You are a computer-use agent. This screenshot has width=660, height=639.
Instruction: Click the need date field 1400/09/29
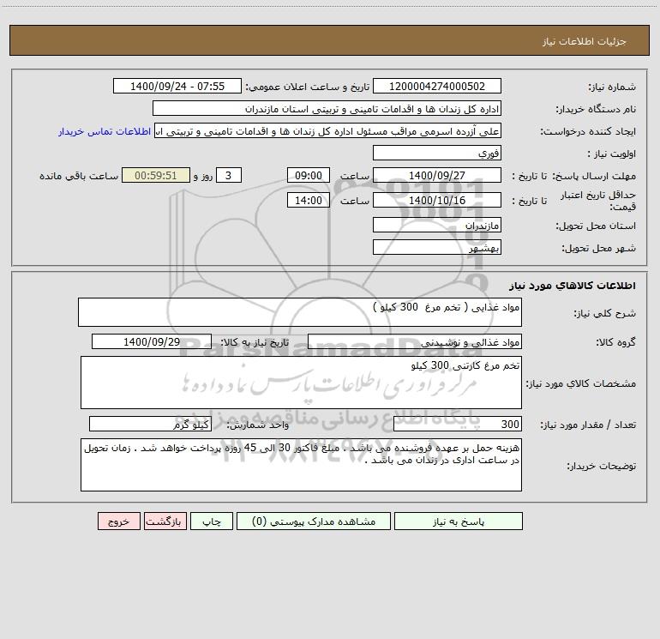pos(152,341)
